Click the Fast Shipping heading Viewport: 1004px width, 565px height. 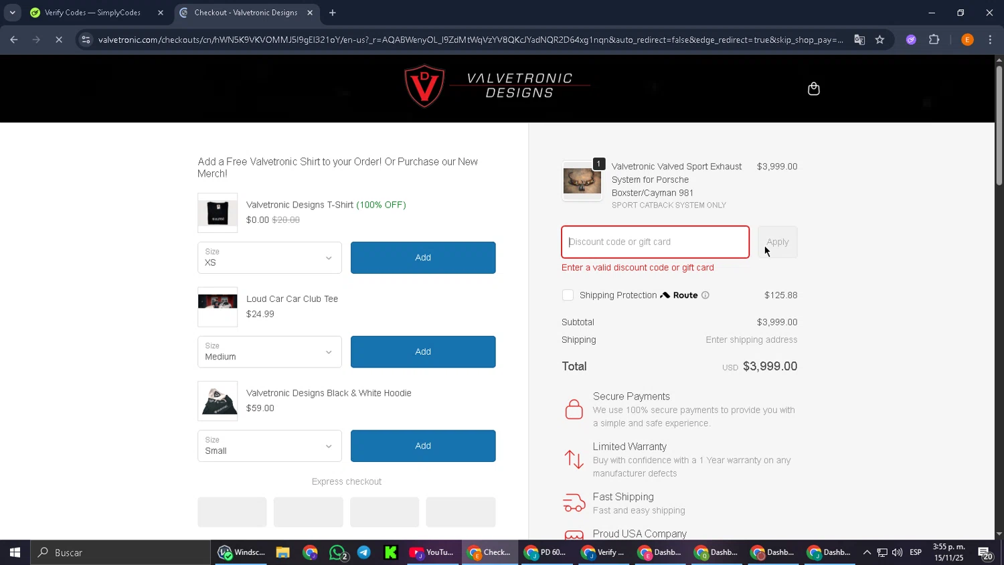pyautogui.click(x=623, y=497)
